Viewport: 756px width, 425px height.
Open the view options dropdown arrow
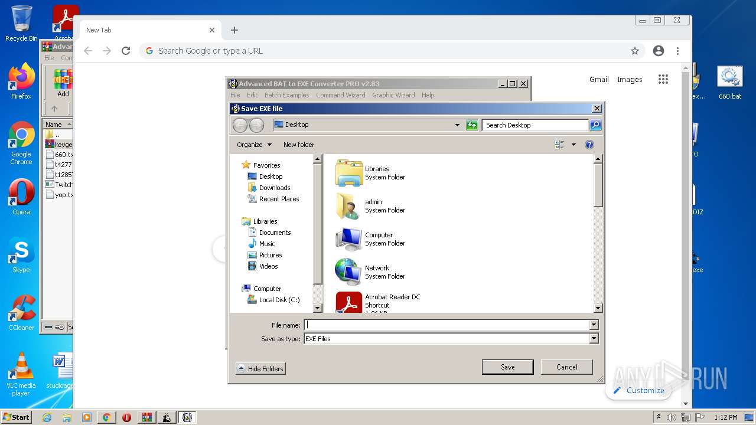pos(573,145)
